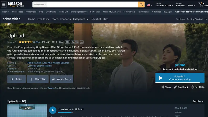Open My Stuff tab
The image size is (208, 117).
point(96,19)
